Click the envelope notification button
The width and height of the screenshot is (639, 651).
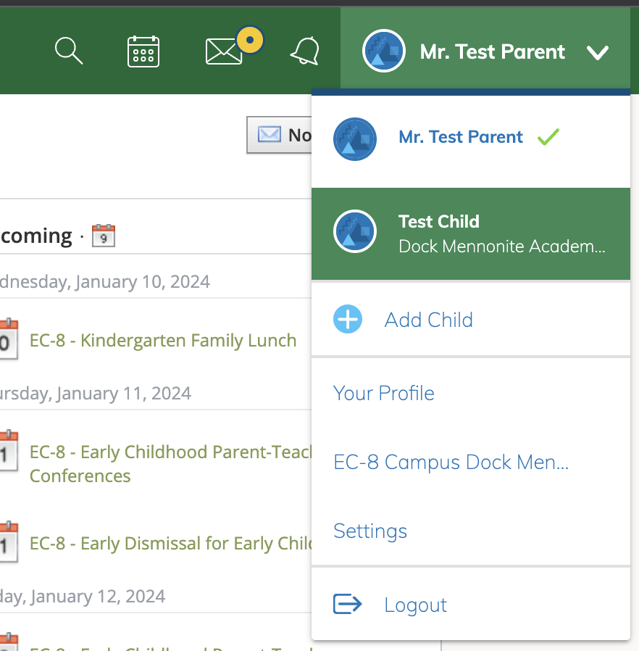(279, 135)
